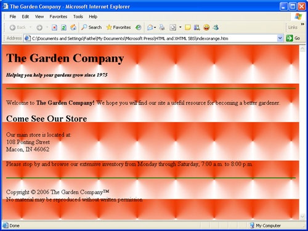Open the File menu
Image resolution: width=308 pixels, height=231 pixels.
tap(13, 17)
